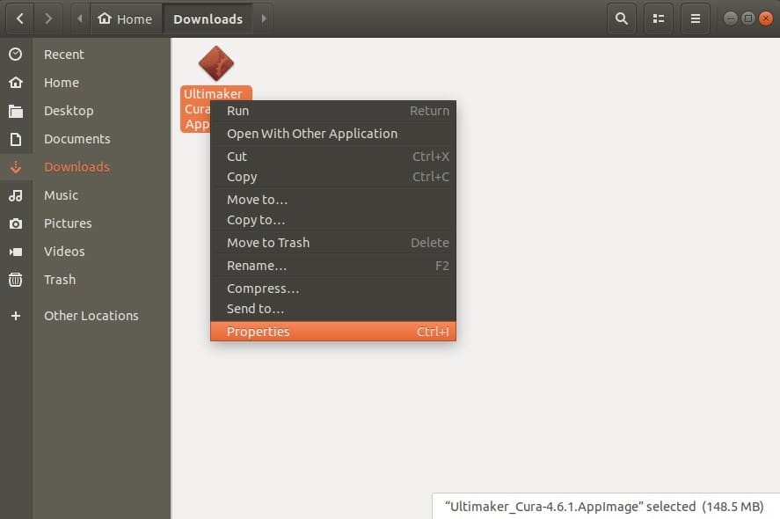Select Downloads label in sidebar
Image resolution: width=780 pixels, height=519 pixels.
77,167
